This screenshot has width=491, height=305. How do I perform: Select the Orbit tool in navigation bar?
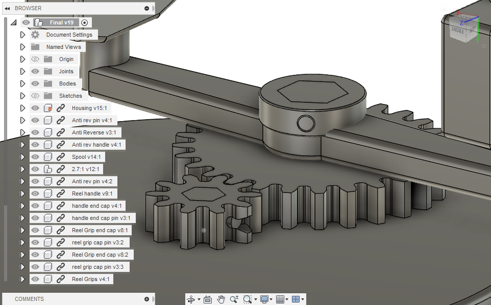[191, 299]
